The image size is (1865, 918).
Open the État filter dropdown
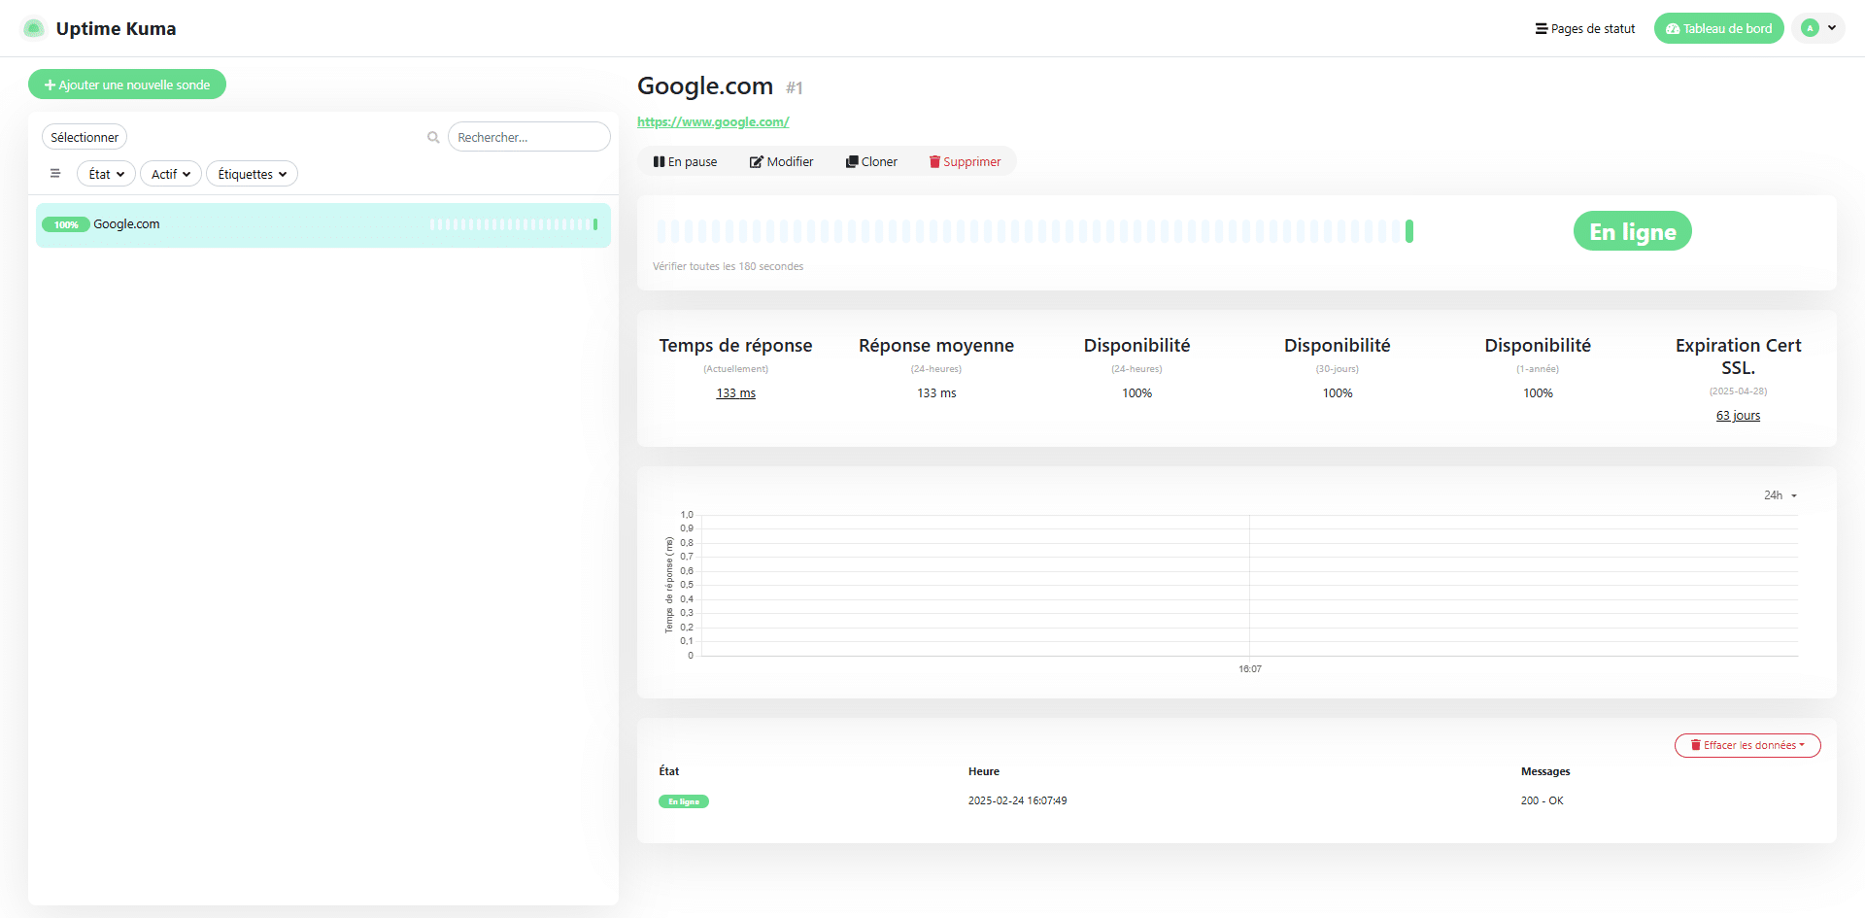point(106,174)
